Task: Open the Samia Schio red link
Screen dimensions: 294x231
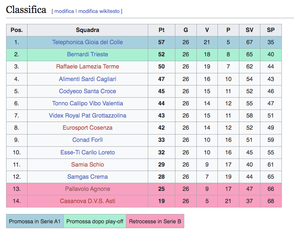Action: [x=87, y=165]
